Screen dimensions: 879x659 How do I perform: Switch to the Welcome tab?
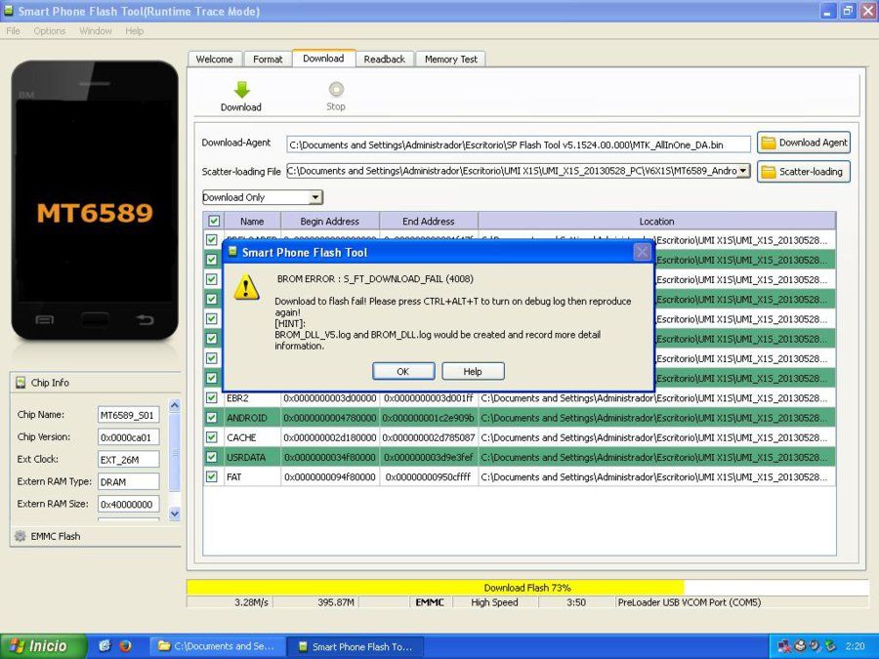215,59
